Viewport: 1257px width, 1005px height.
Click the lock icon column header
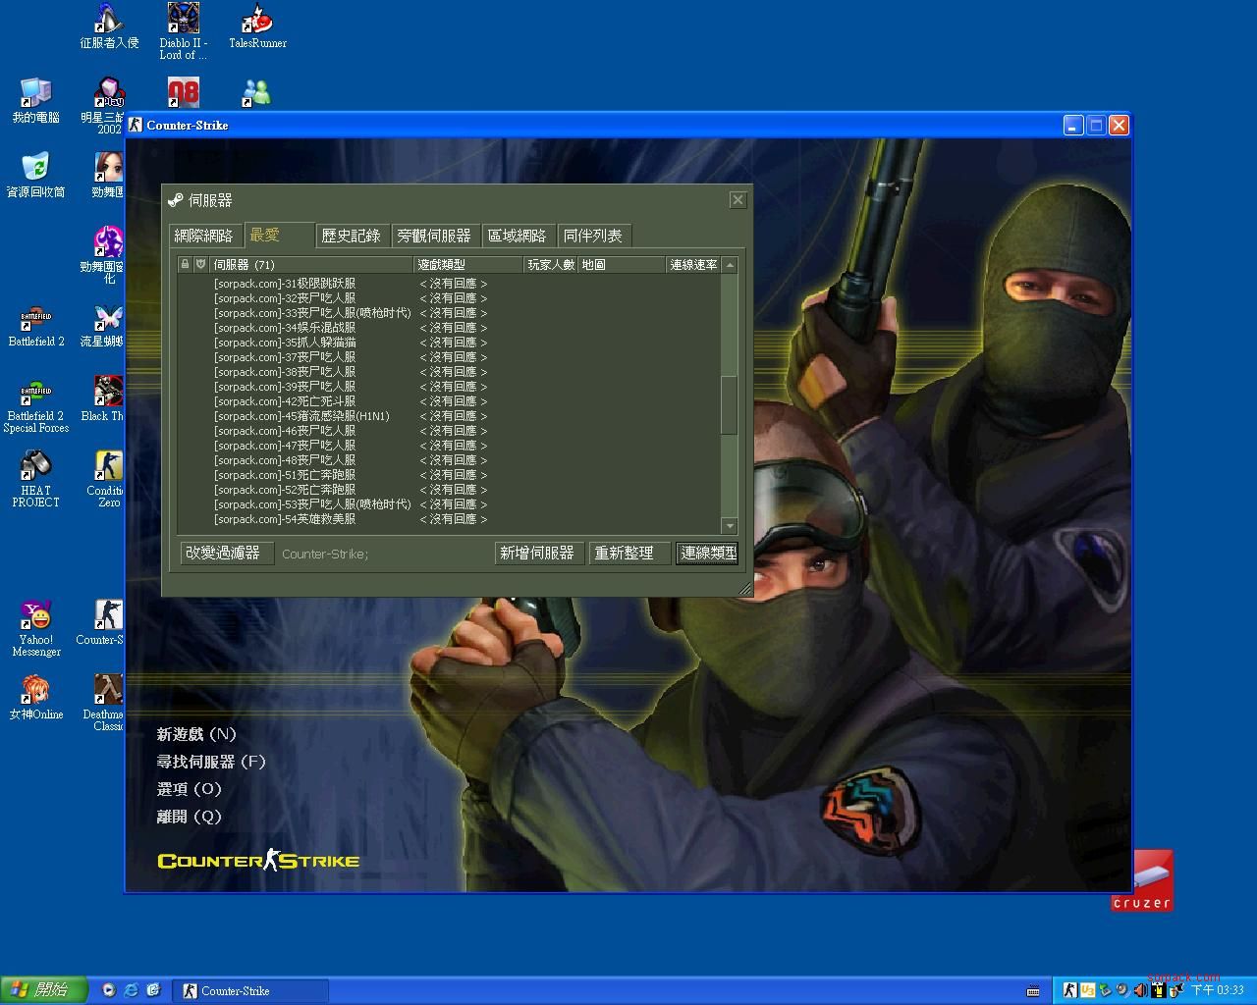pos(185,265)
